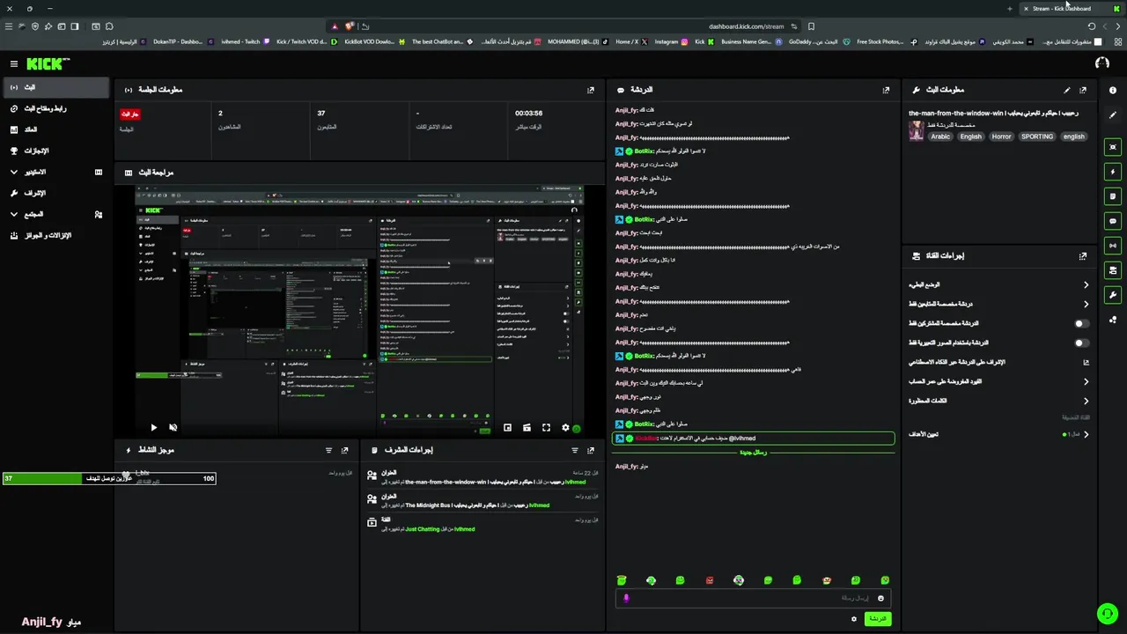The height and width of the screenshot is (634, 1127).
Task: Unmute the stream preview audio
Action: [x=173, y=427]
